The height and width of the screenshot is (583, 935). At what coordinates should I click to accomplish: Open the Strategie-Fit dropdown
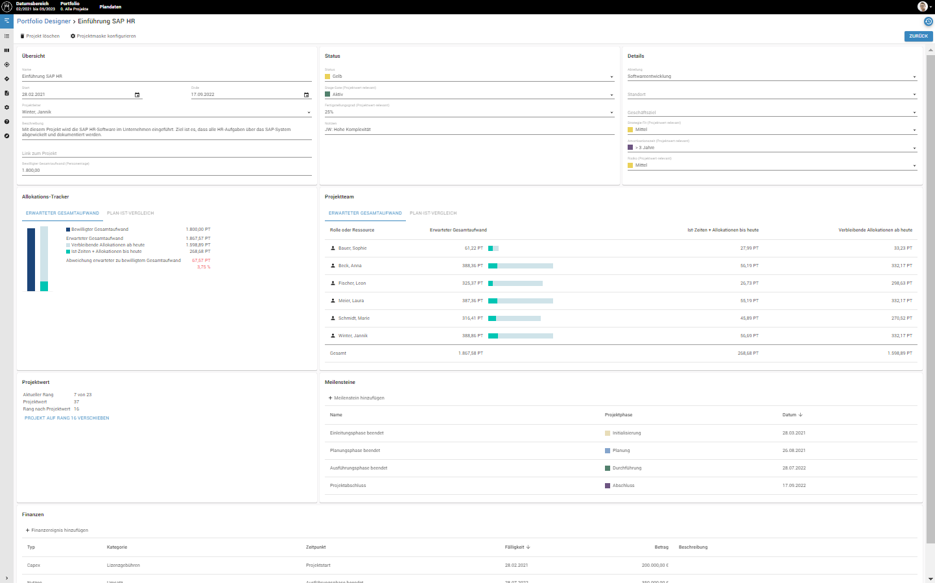click(772, 130)
